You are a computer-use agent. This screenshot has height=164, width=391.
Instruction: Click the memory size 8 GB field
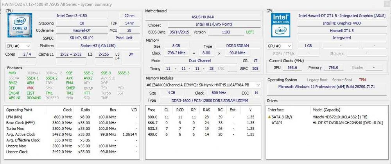176,46
